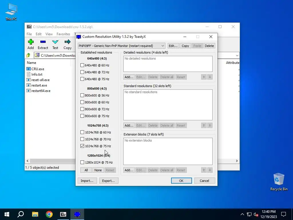Enable 640x480 @ 72 Hz resolution
Image resolution: width=293 pixels, height=220 pixels.
[x=82, y=72]
